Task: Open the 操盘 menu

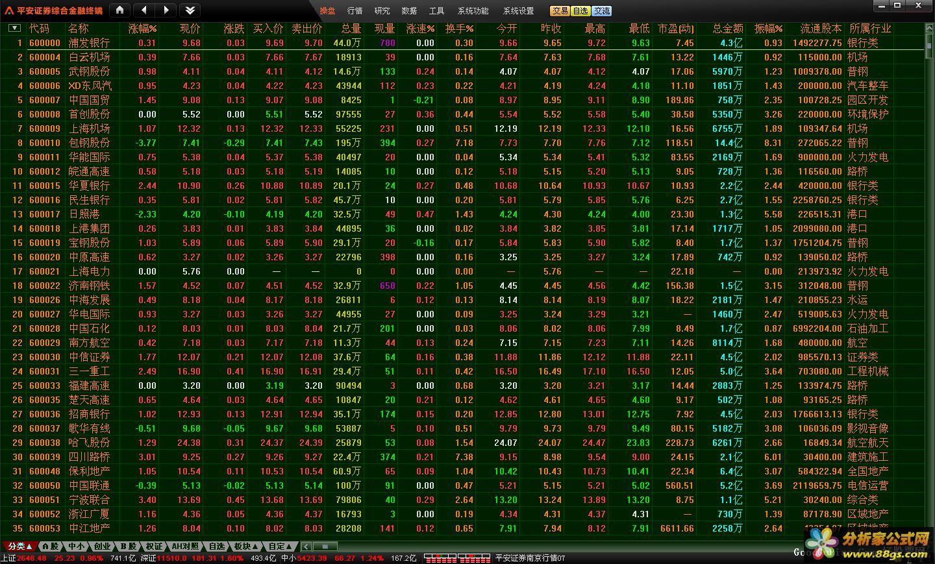Action: point(327,11)
